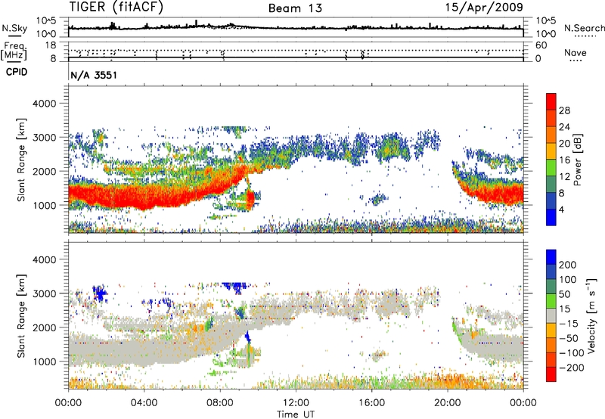Select the "60" Nave axis tick label
The height and width of the screenshot is (419, 605).
point(541,45)
